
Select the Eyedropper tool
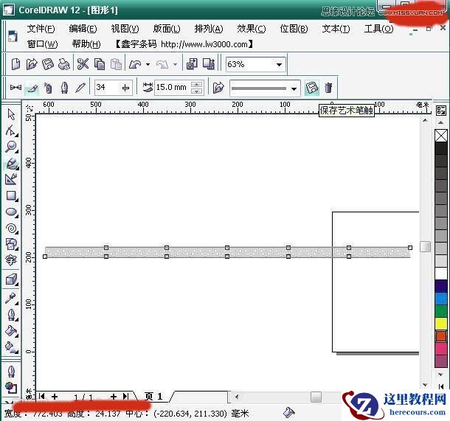pos(11,299)
